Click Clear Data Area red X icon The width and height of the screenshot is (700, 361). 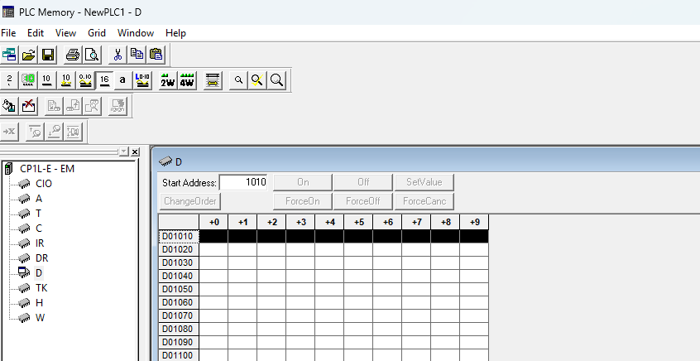(28, 106)
